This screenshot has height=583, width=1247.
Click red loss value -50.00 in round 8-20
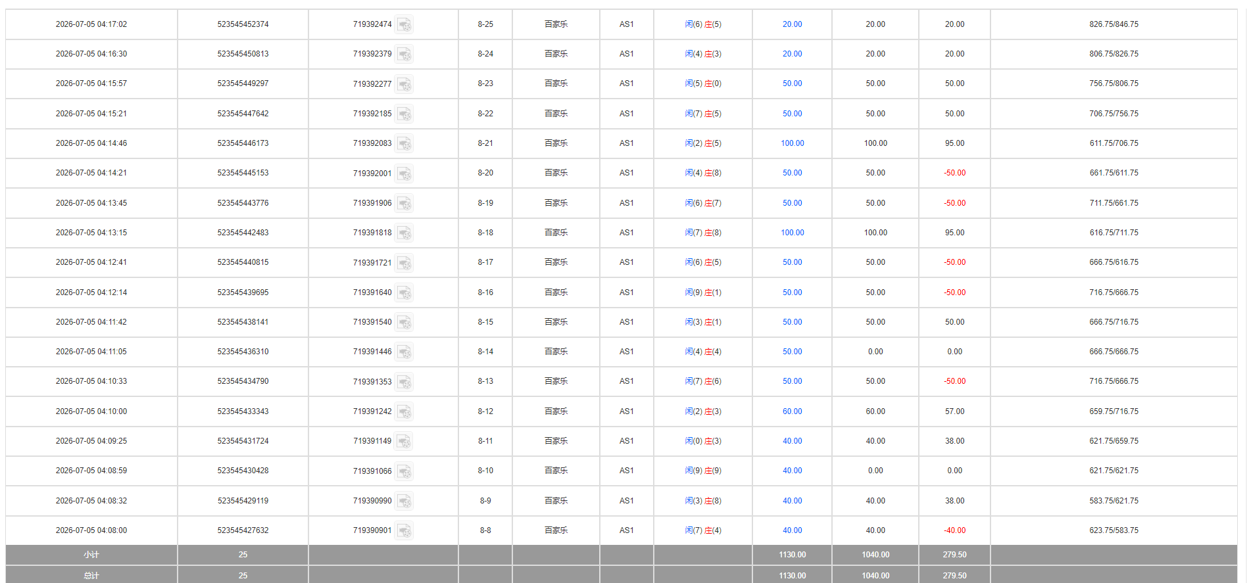tap(954, 173)
